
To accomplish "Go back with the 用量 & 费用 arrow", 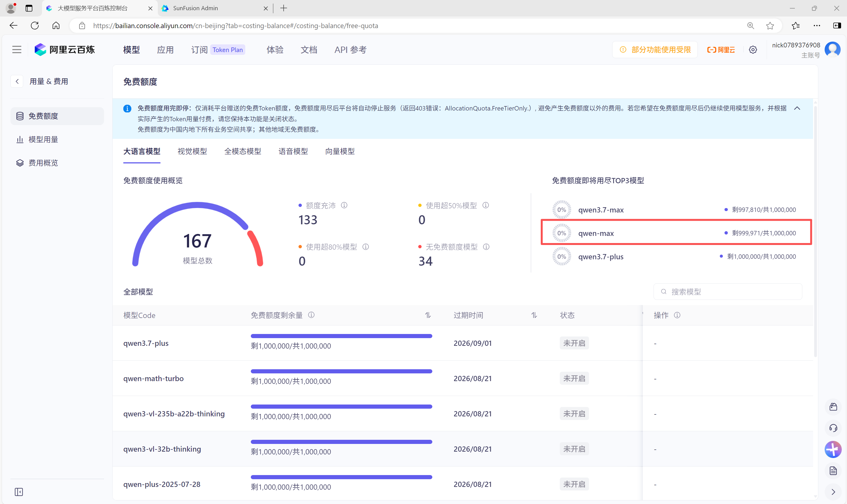I will point(17,82).
